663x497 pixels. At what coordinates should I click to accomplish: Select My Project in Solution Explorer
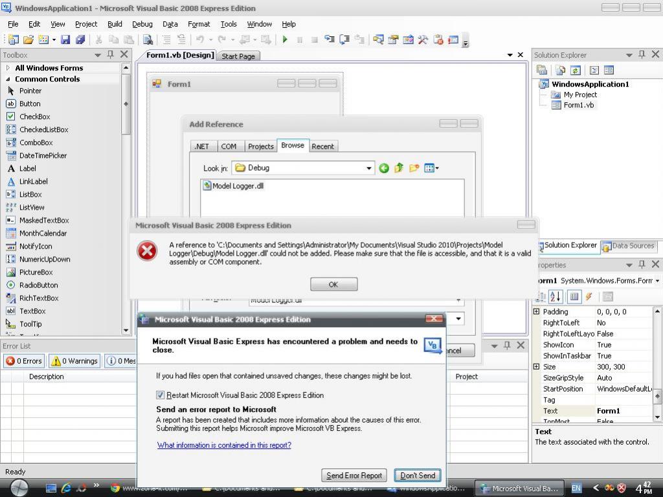coord(580,94)
